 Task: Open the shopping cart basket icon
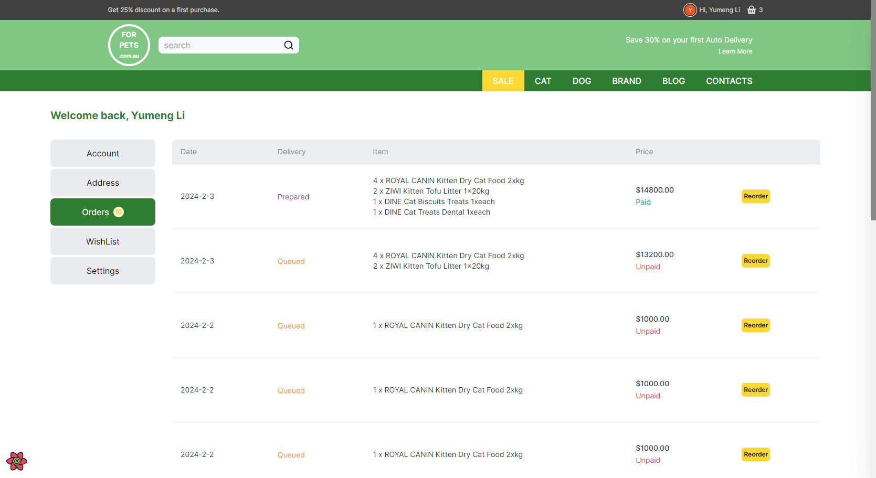tap(752, 10)
